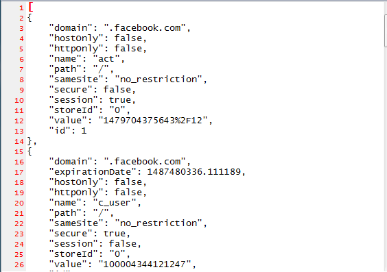Select line number 12 in the gutter
The width and height of the screenshot is (387, 272).
pos(19,121)
